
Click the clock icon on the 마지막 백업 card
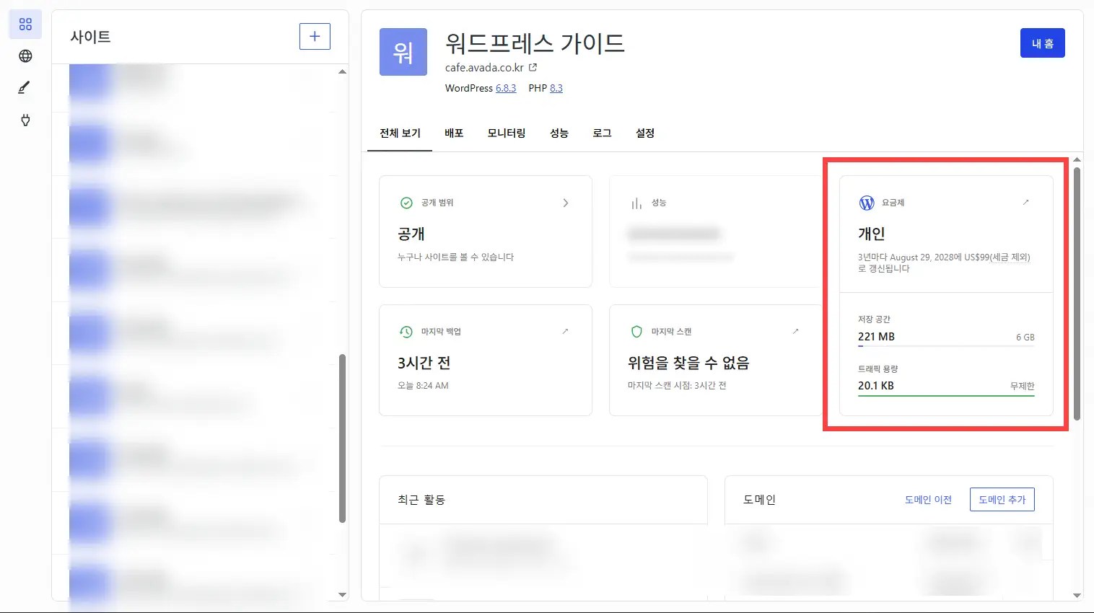tap(405, 332)
